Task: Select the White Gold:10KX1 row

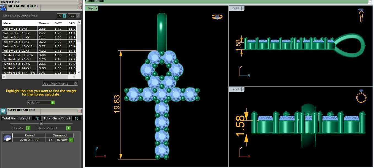Action: point(39,59)
